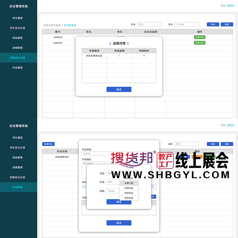Viewport: 238px width, 238px height.
Task: Click 管理员 link above 游客实训记录 table
Action: pos(231,6)
